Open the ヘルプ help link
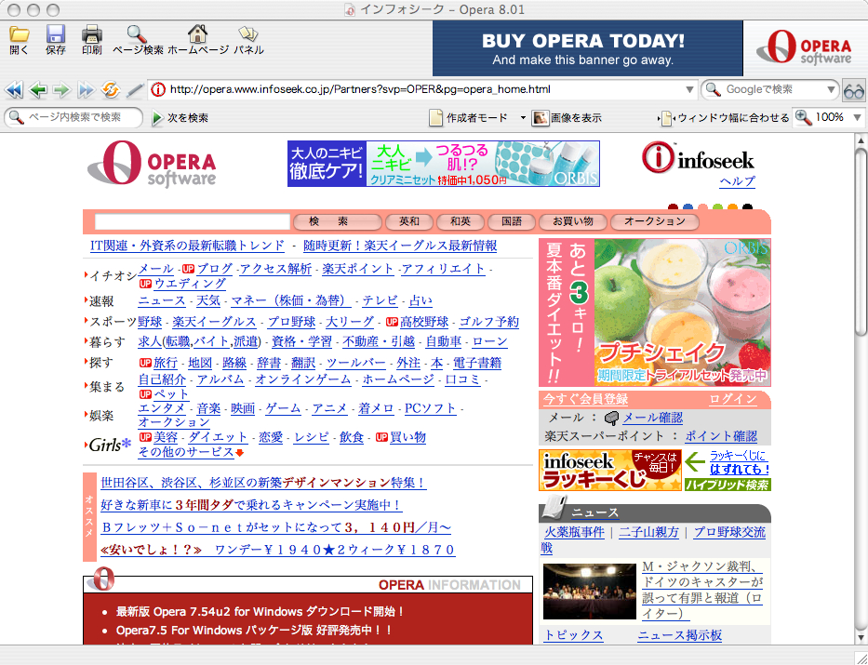This screenshot has height=665, width=868. coord(737,181)
